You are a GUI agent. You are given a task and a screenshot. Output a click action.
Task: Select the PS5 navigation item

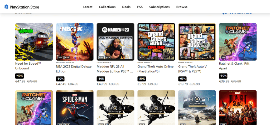click(x=140, y=7)
